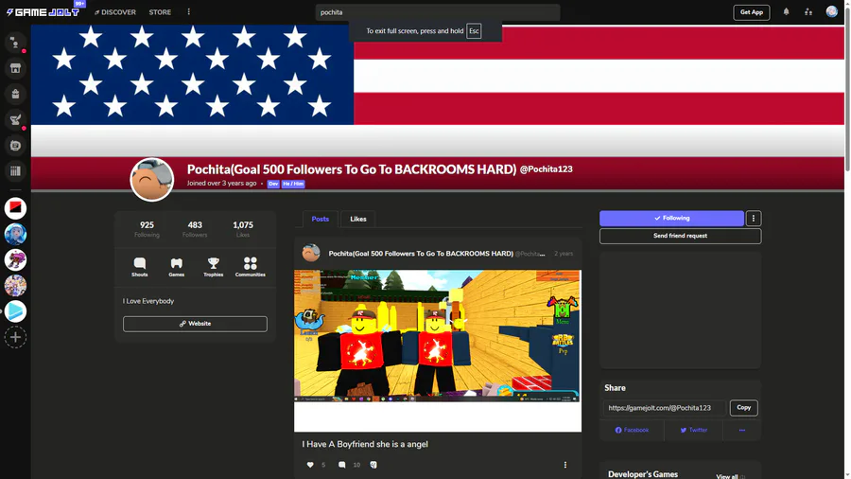The image size is (851, 479).
Task: Open Pochita's Communities section
Action: click(x=251, y=267)
